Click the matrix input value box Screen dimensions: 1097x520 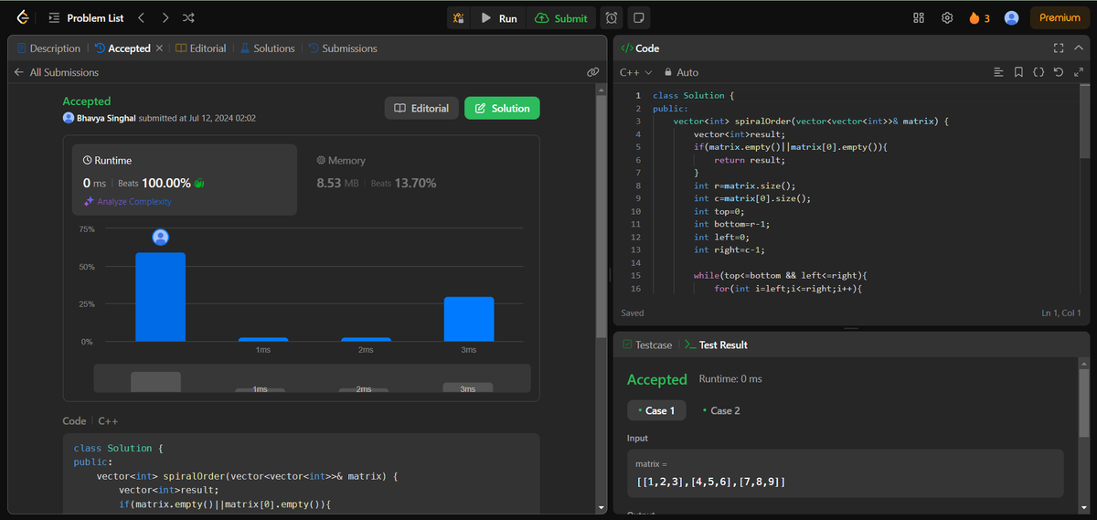click(846, 472)
